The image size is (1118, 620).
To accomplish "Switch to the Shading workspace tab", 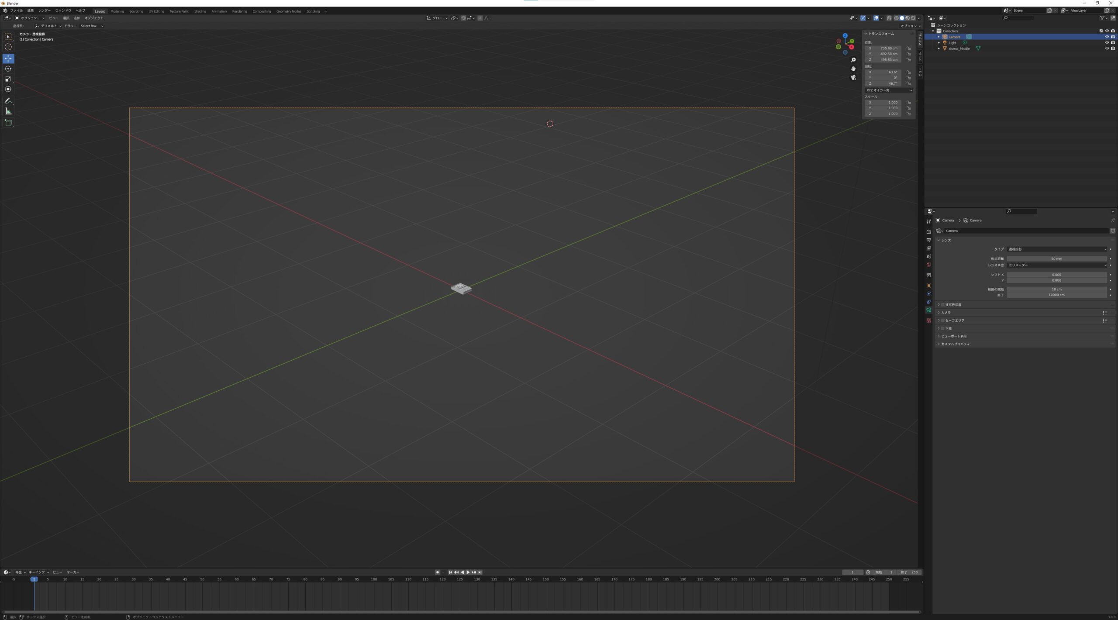I will 200,11.
